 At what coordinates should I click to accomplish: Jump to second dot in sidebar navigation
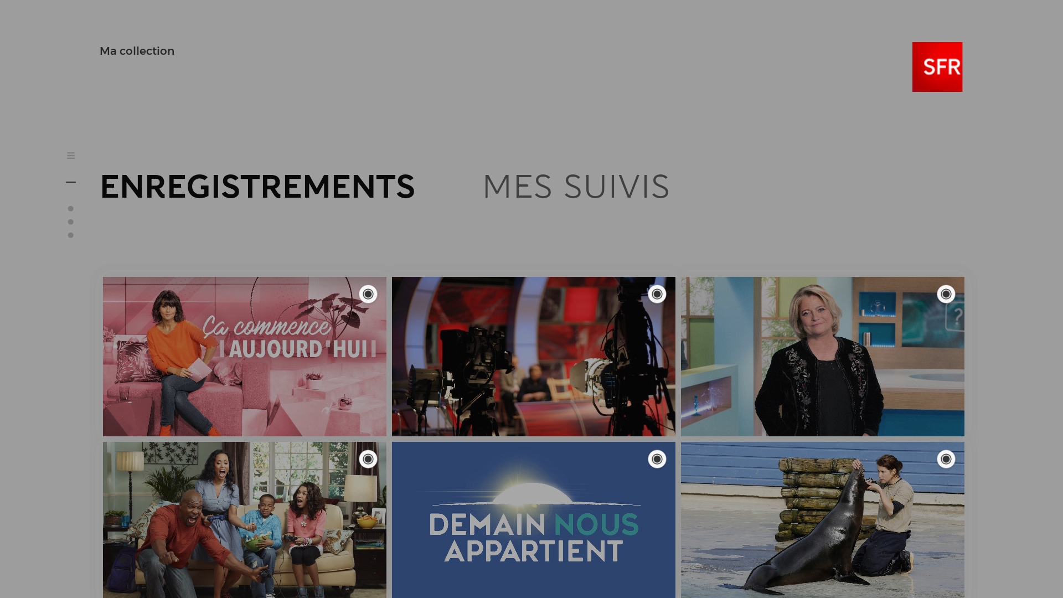(x=71, y=222)
